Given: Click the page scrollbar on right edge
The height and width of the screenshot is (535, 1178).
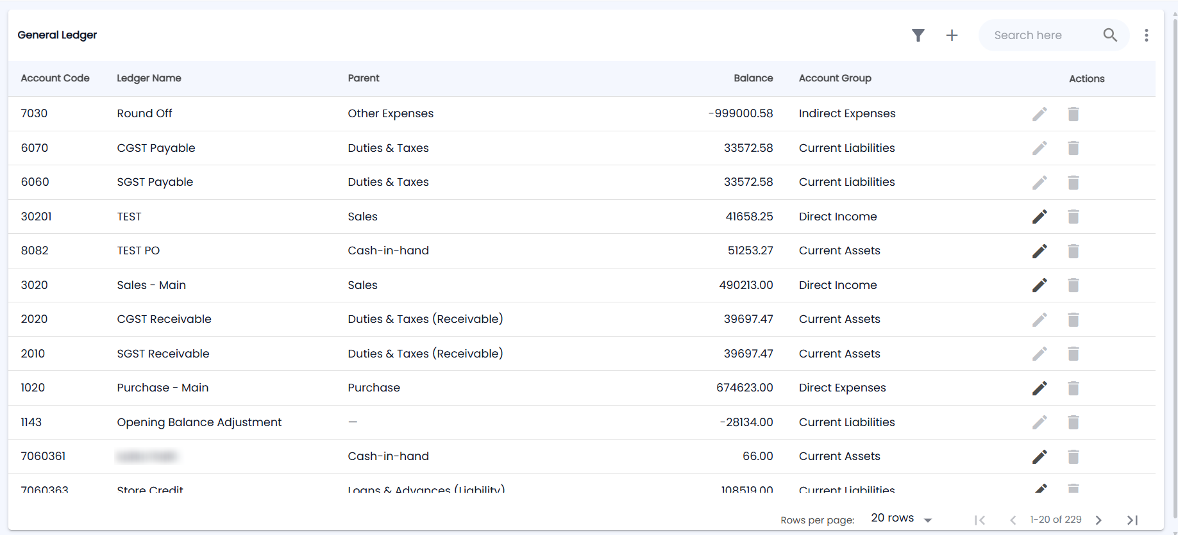Looking at the screenshot, I should 1175,268.
